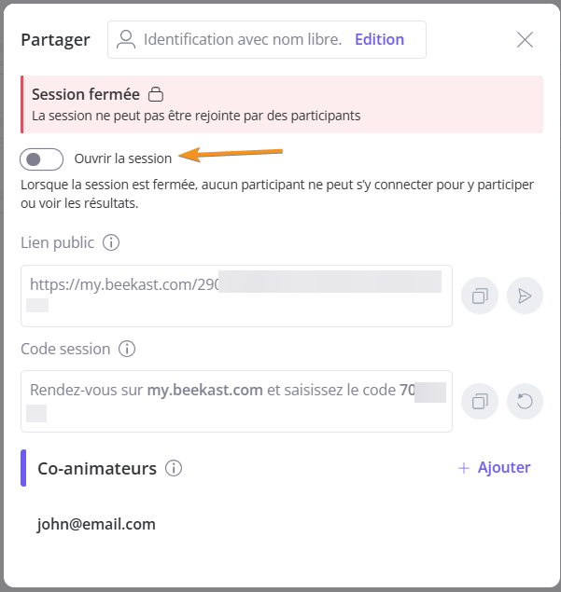Click the session code text field
The width and height of the screenshot is (561, 592).
(x=237, y=401)
